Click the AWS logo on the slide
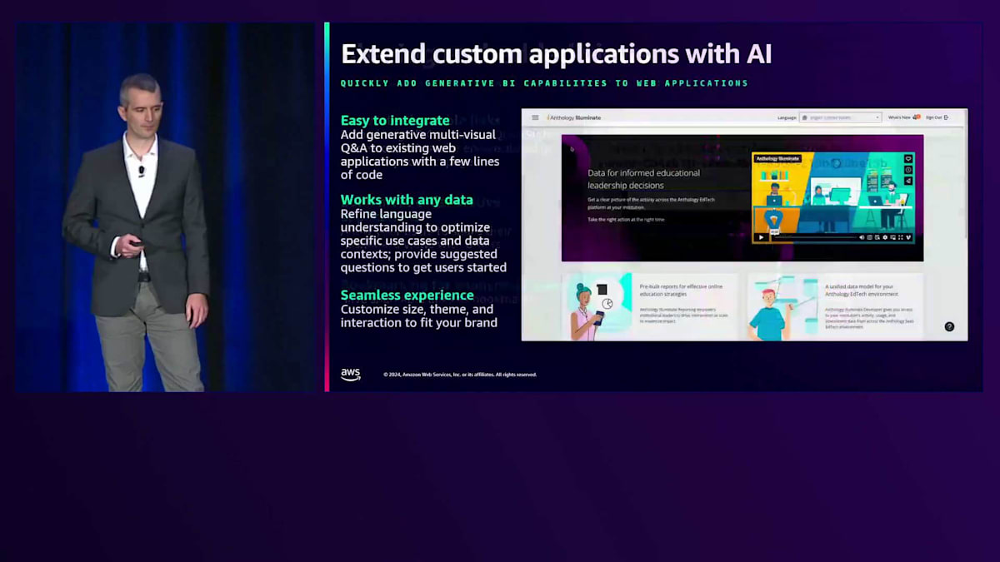1000x562 pixels. [x=351, y=375]
